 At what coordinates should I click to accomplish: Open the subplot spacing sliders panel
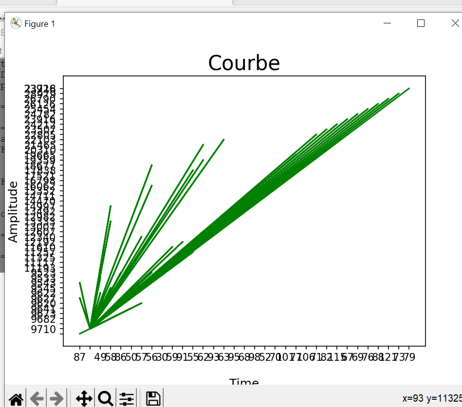126,399
